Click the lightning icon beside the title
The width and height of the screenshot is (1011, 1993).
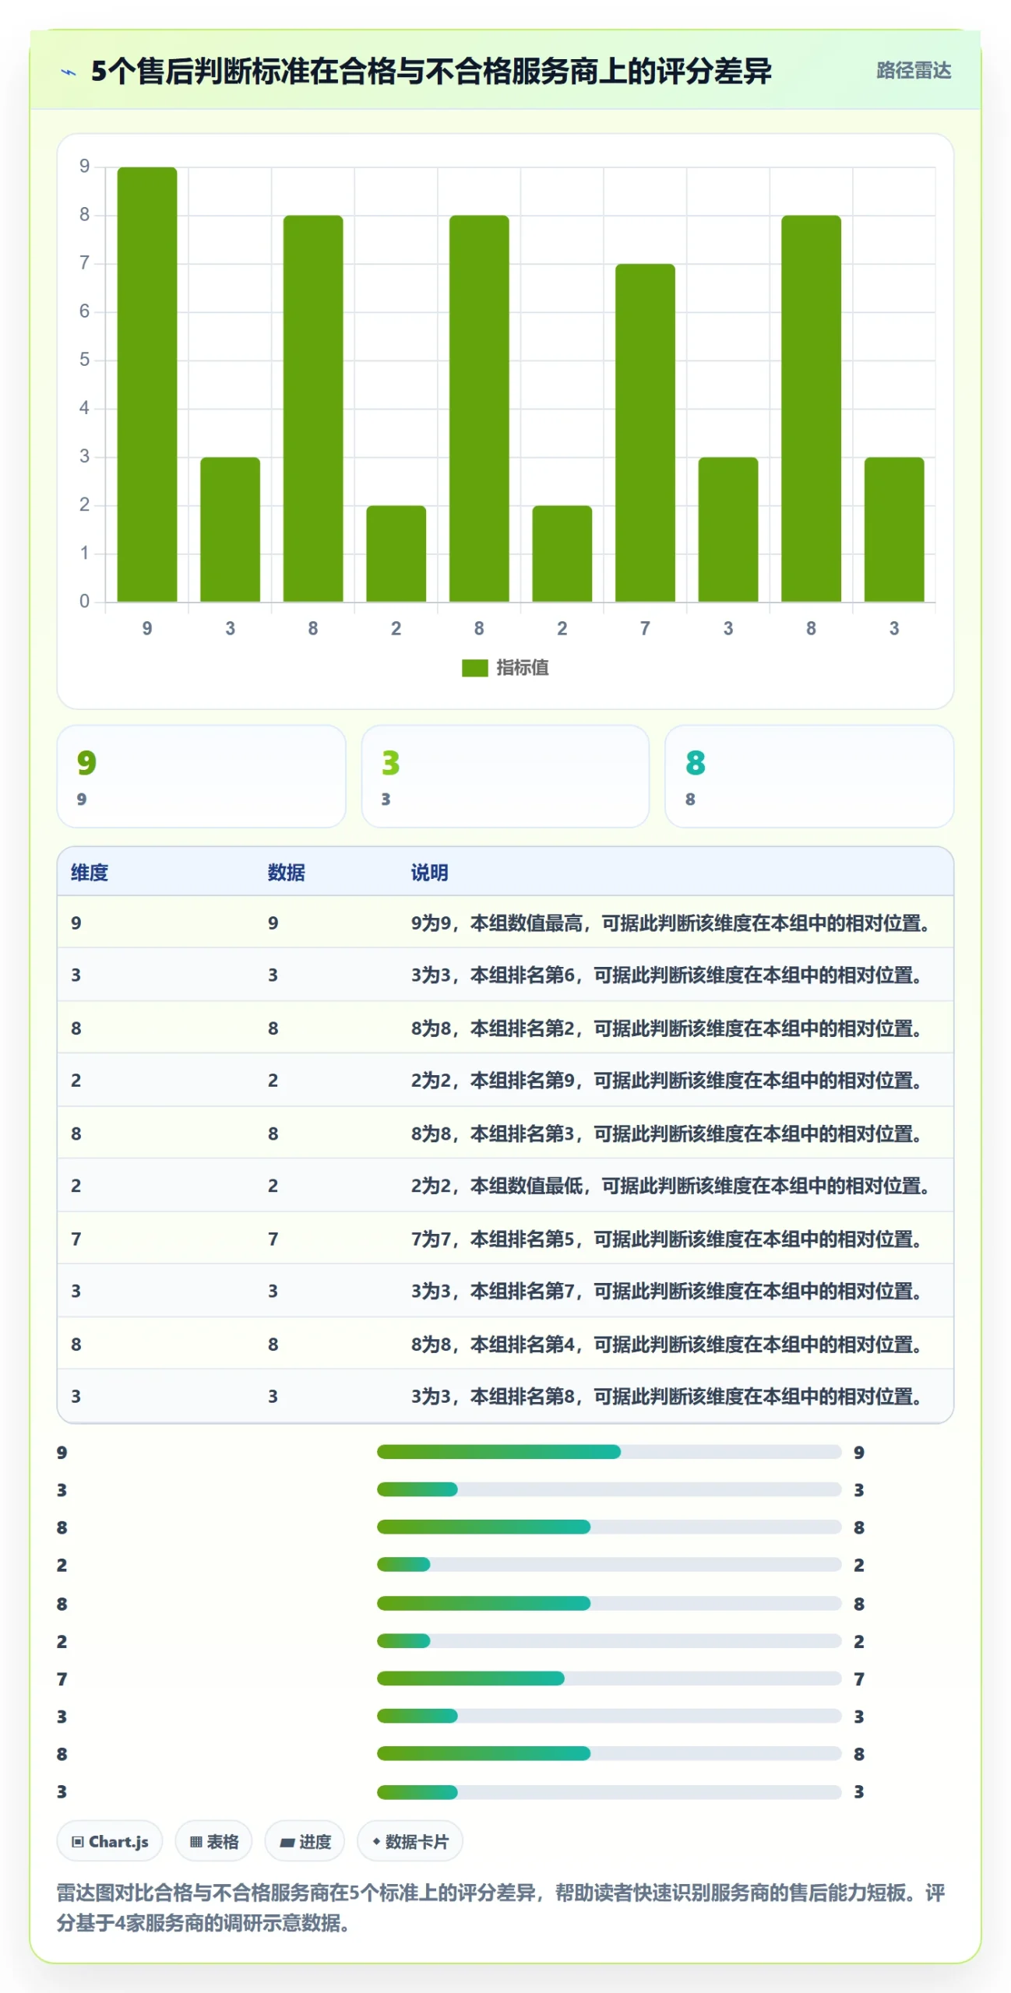[69, 72]
